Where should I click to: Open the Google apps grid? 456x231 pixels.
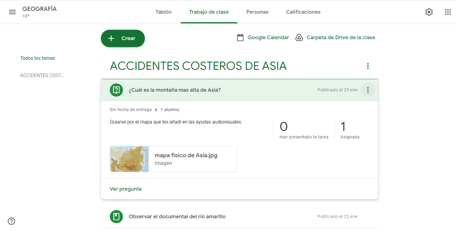[x=448, y=12]
